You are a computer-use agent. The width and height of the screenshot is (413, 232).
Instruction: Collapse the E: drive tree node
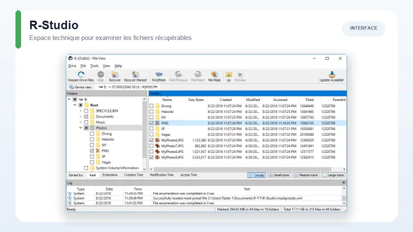pos(69,99)
